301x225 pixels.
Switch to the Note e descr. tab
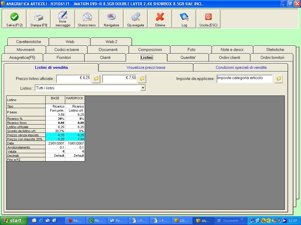pyautogui.click(x=233, y=50)
